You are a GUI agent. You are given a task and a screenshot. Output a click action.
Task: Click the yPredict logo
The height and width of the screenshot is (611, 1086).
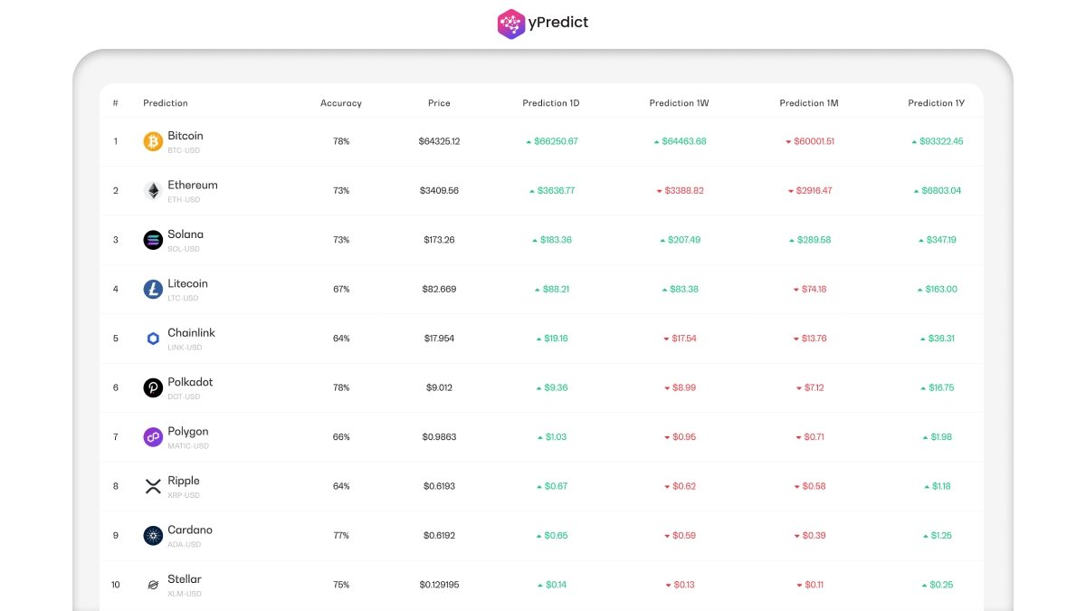click(510, 24)
